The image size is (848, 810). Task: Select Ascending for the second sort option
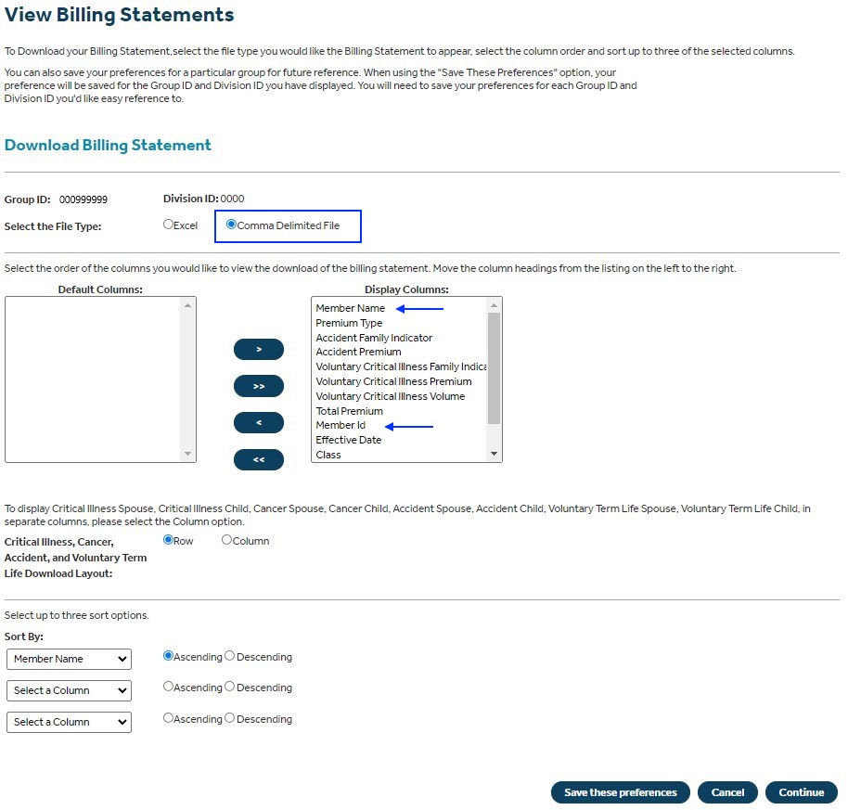pyautogui.click(x=168, y=687)
